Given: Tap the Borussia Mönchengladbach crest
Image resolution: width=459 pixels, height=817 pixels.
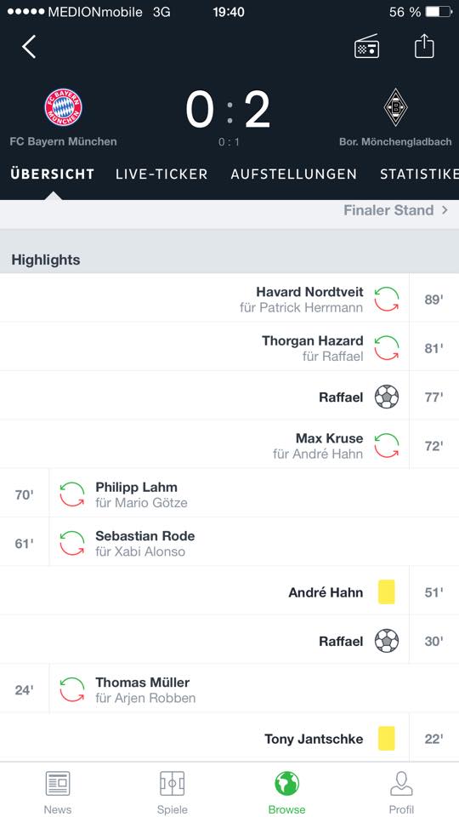Looking at the screenshot, I should click(x=395, y=107).
